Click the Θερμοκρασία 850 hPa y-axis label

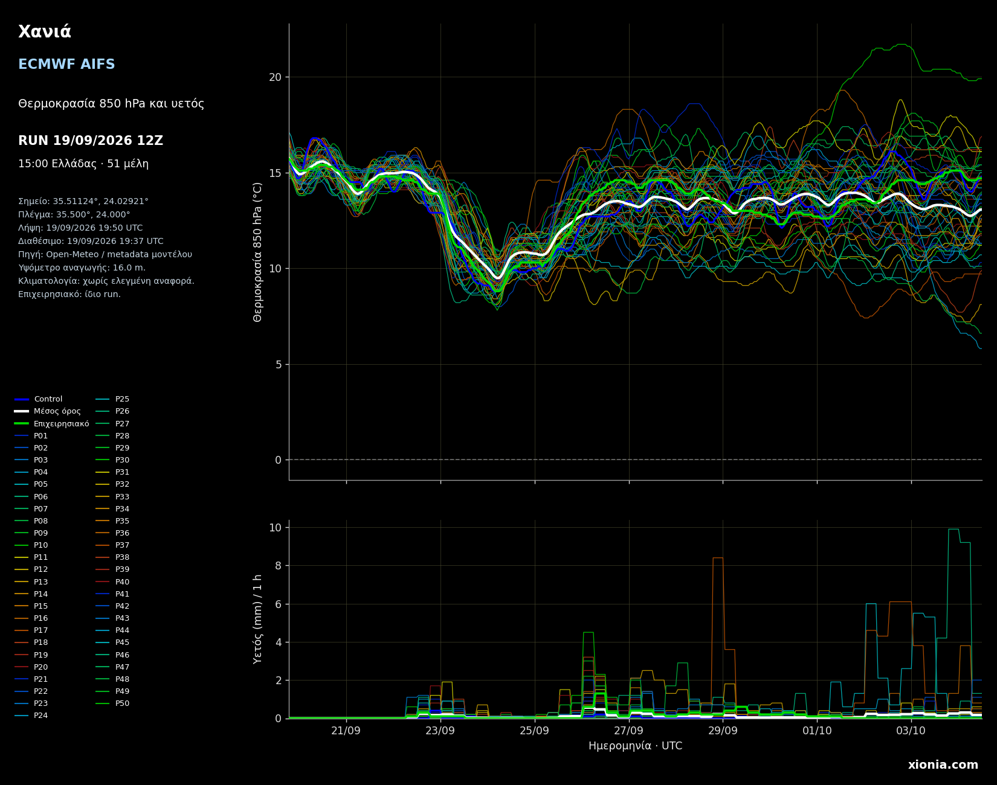[x=258, y=252]
